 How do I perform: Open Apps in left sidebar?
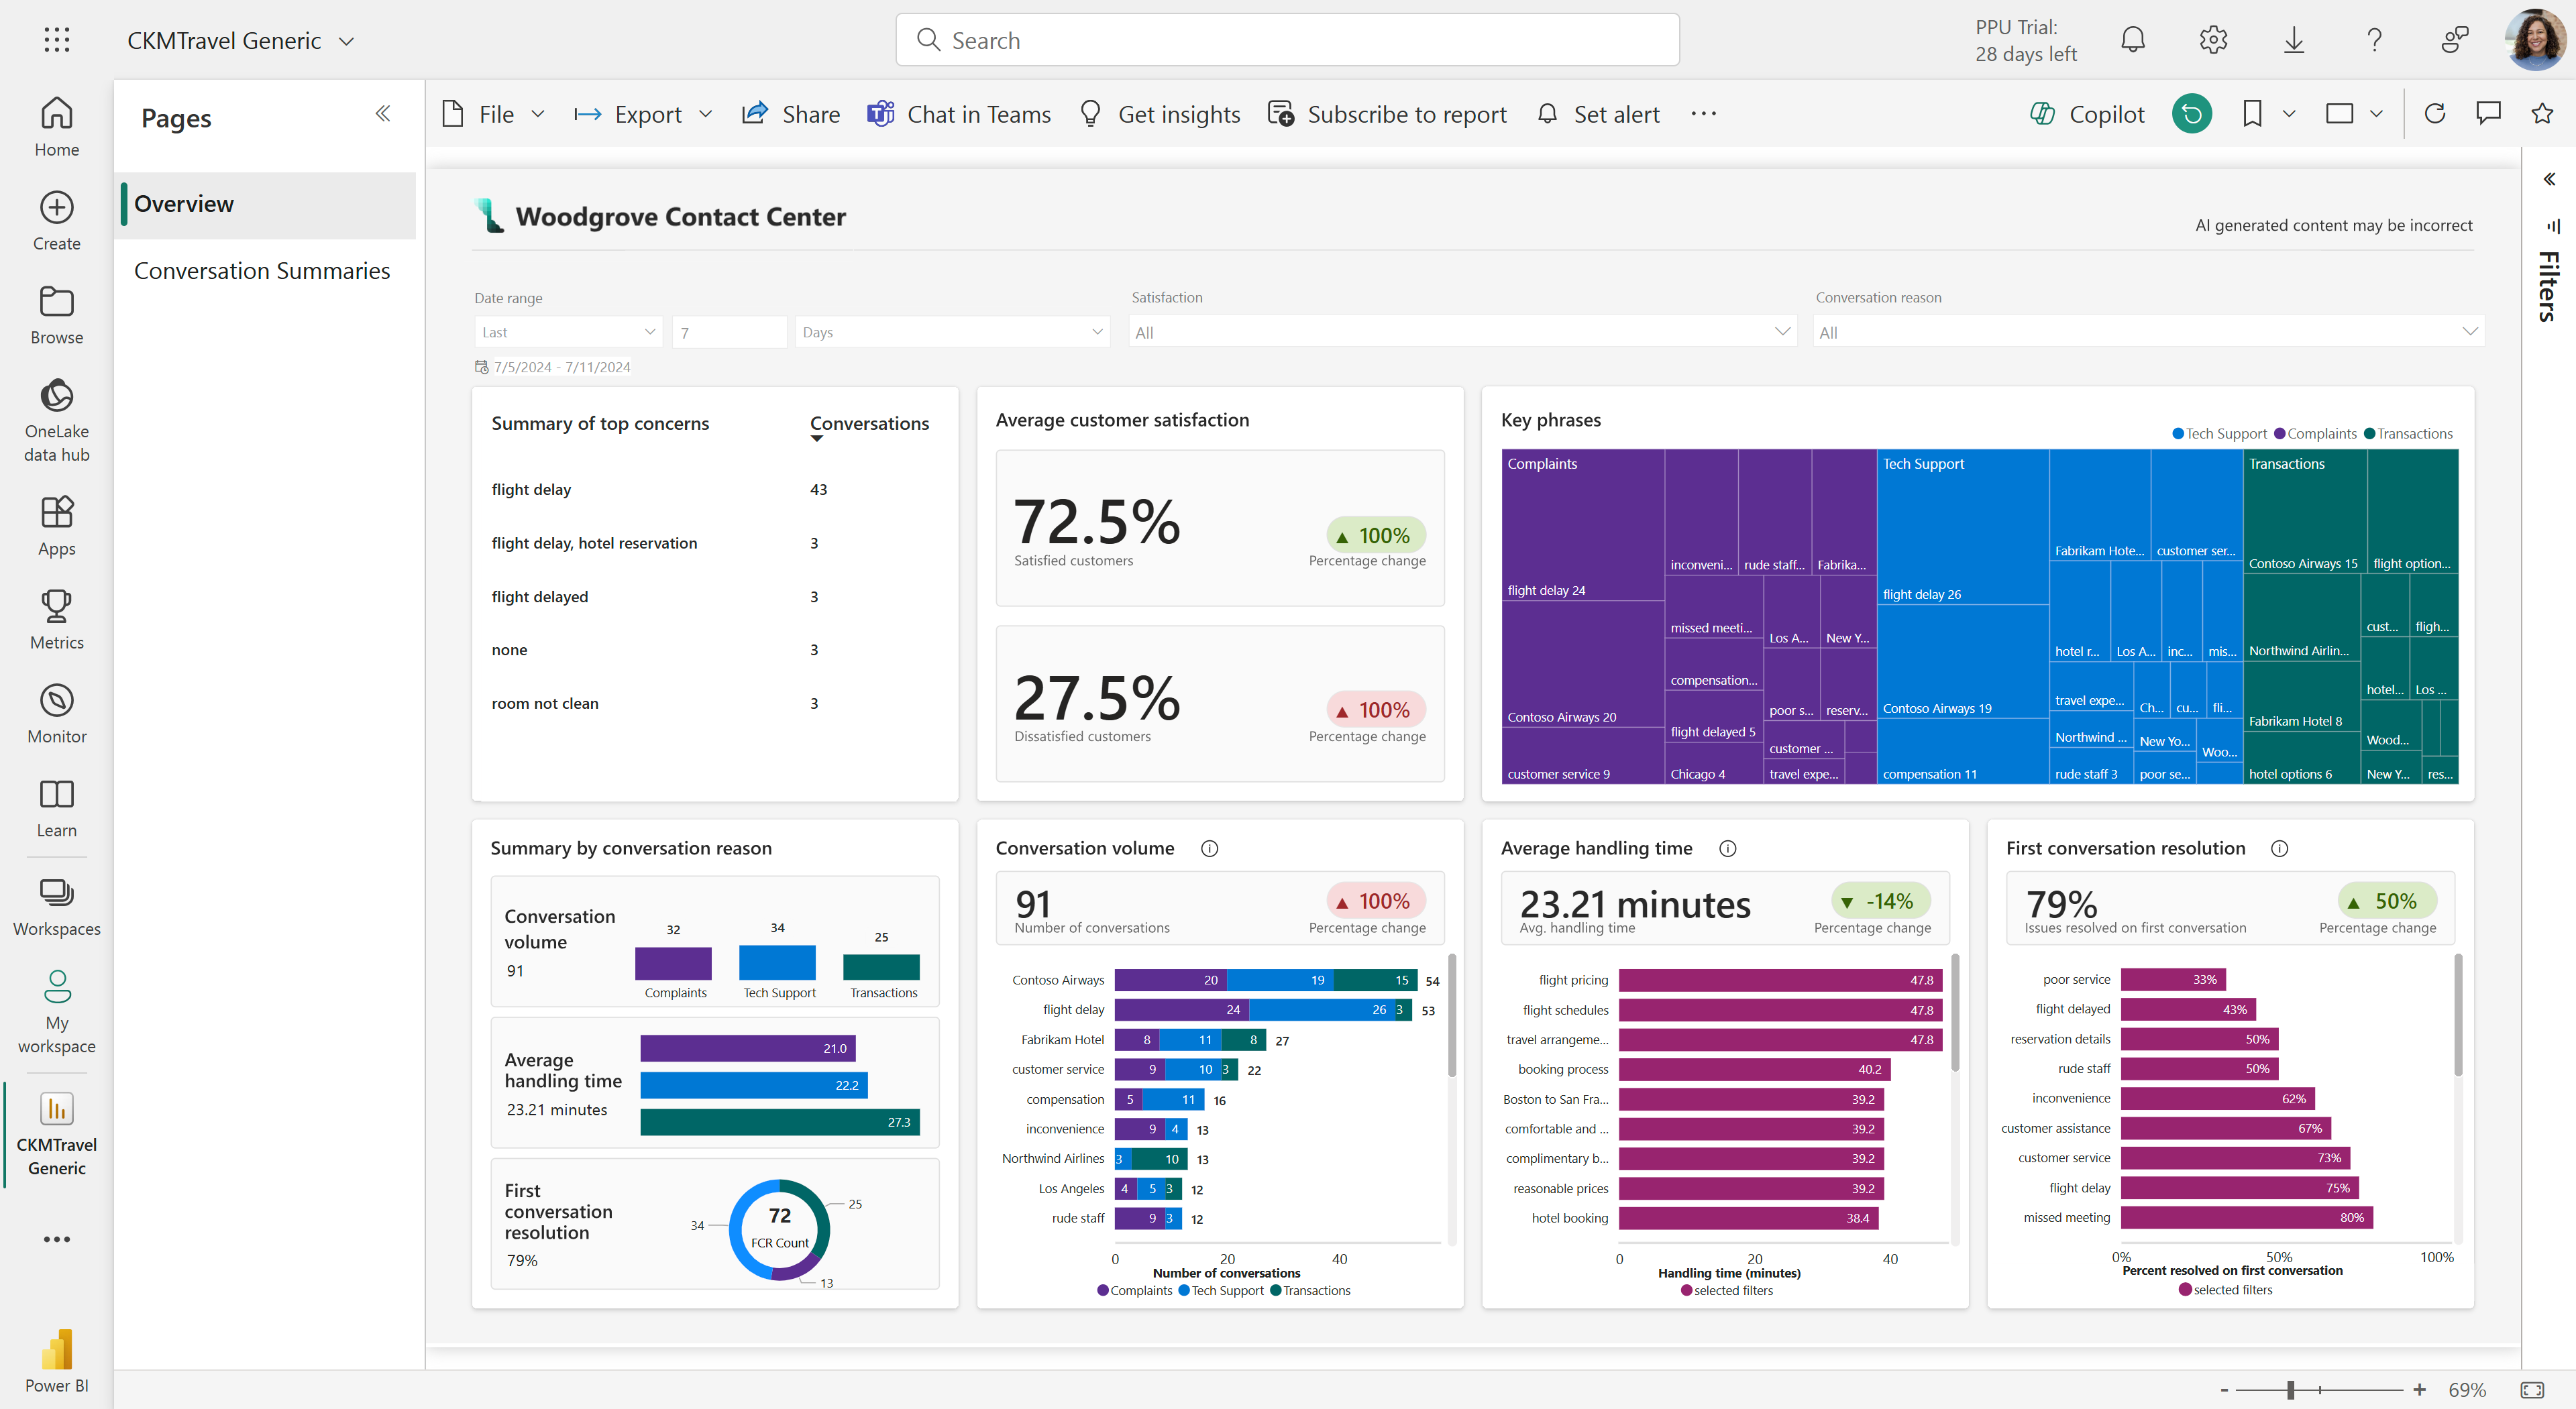click(57, 526)
